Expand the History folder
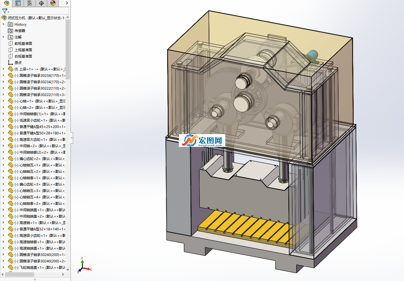Viewport: 404px width, 281px height. (3, 24)
